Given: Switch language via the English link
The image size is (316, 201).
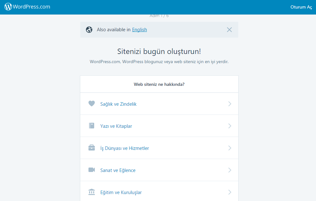Looking at the screenshot, I should (139, 30).
